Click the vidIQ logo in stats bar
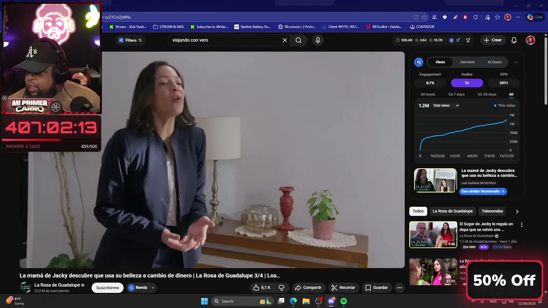This screenshot has width=548, height=308. click(451, 40)
